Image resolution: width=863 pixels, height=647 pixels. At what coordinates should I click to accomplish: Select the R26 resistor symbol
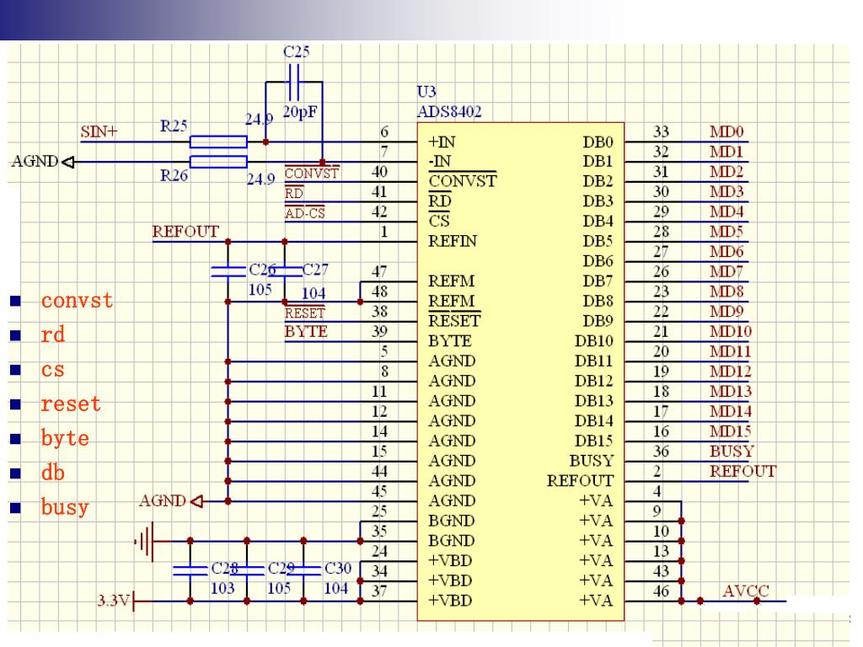click(218, 162)
